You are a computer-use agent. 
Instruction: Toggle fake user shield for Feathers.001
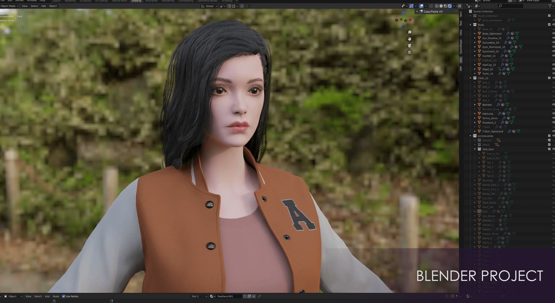click(245, 296)
